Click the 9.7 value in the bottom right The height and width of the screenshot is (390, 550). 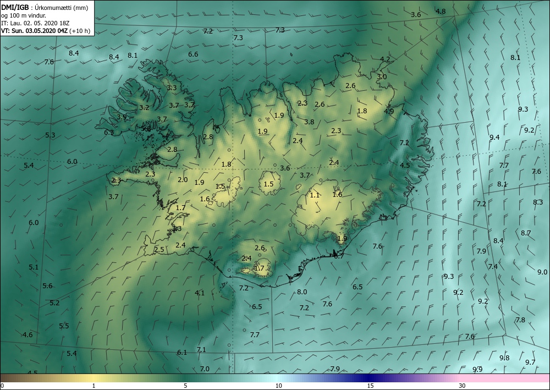click(530, 362)
